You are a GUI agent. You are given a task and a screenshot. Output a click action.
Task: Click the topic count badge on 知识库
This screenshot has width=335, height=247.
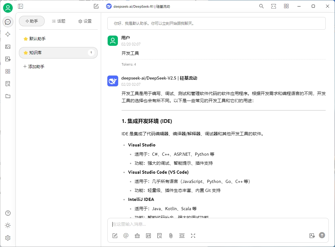click(91, 53)
